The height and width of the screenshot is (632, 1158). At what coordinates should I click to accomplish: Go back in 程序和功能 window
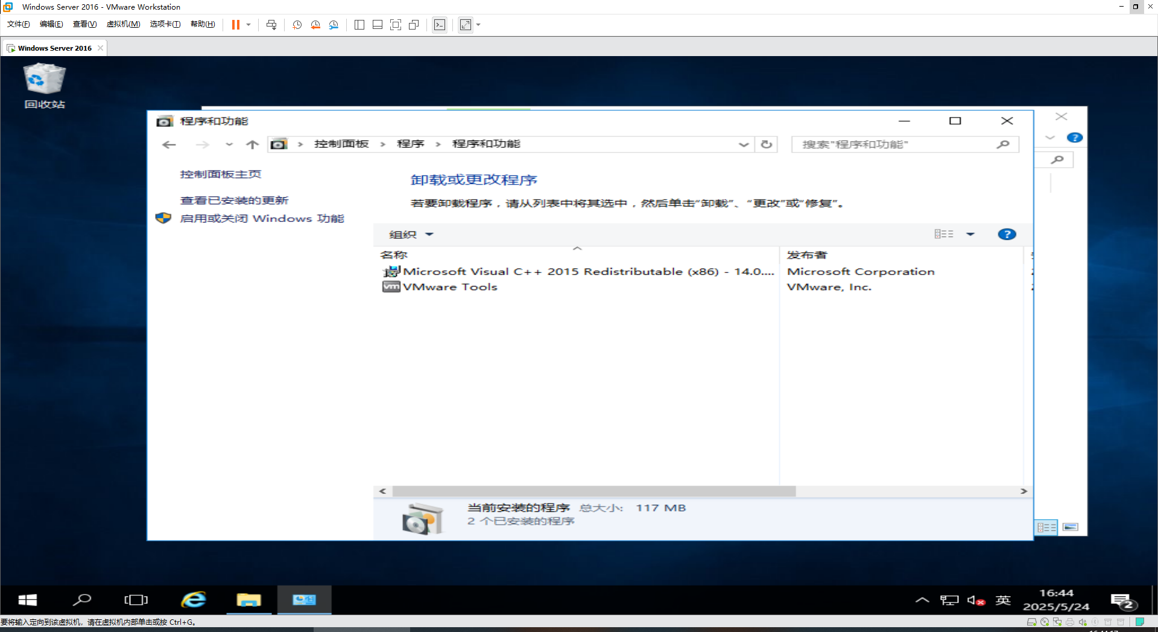click(x=169, y=144)
